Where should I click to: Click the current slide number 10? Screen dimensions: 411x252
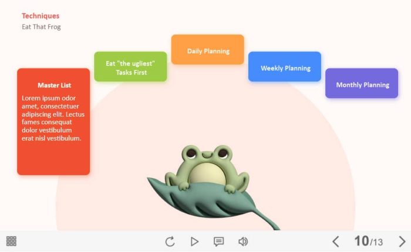tap(361, 241)
